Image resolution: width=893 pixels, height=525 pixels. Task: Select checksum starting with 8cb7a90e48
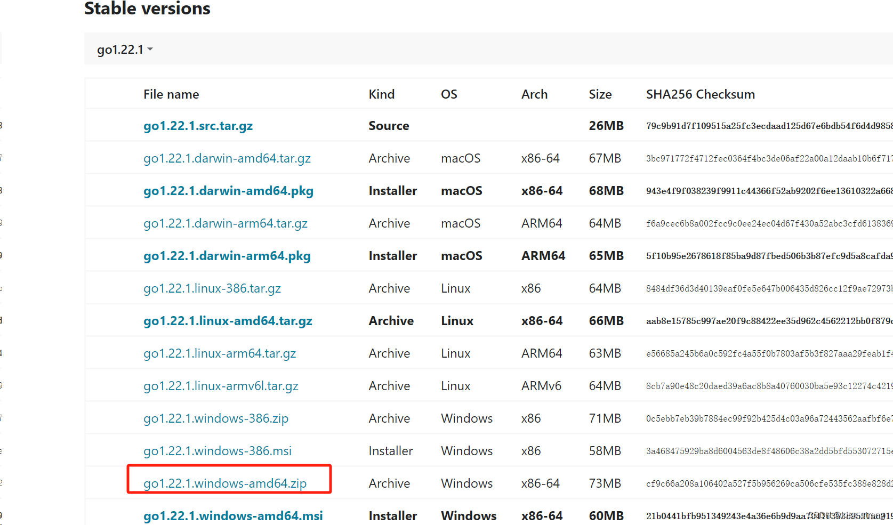[x=769, y=386]
